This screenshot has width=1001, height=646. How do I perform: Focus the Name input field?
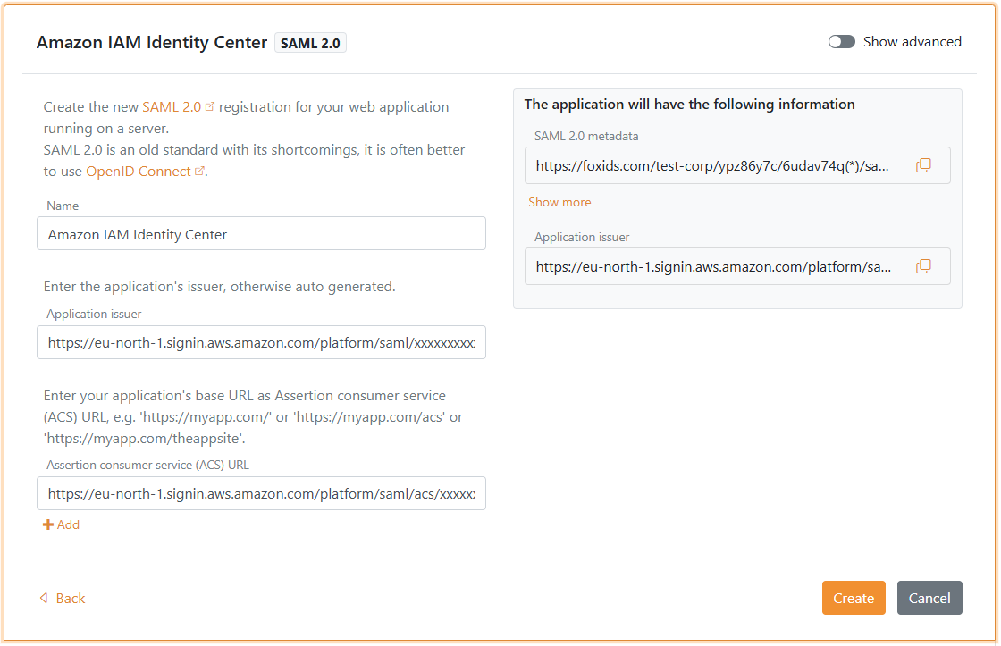point(261,234)
